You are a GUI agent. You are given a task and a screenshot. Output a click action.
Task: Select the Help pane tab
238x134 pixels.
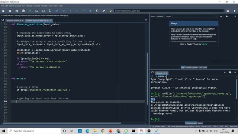point(183,67)
